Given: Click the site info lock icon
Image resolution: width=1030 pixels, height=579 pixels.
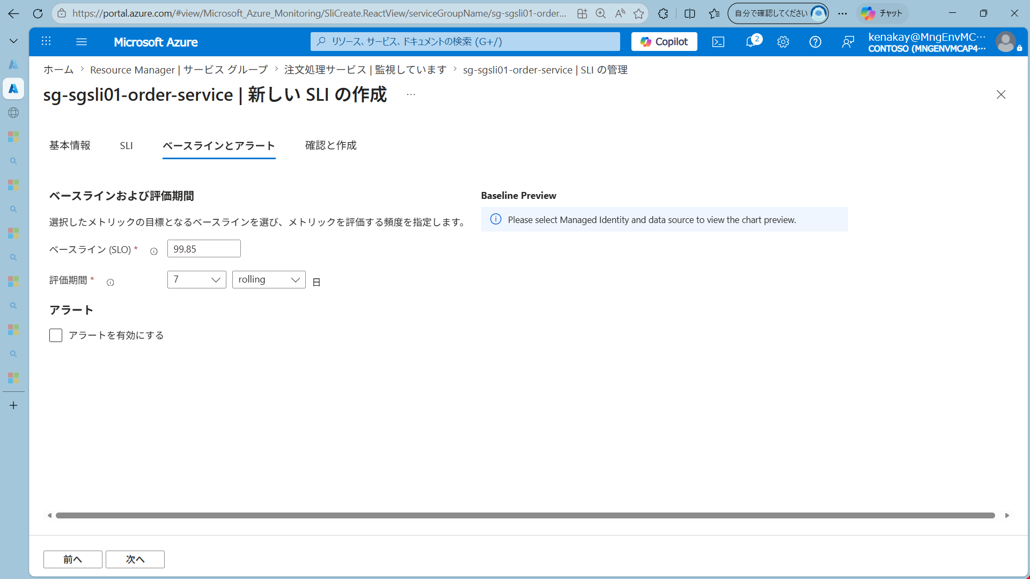Looking at the screenshot, I should click(x=62, y=13).
